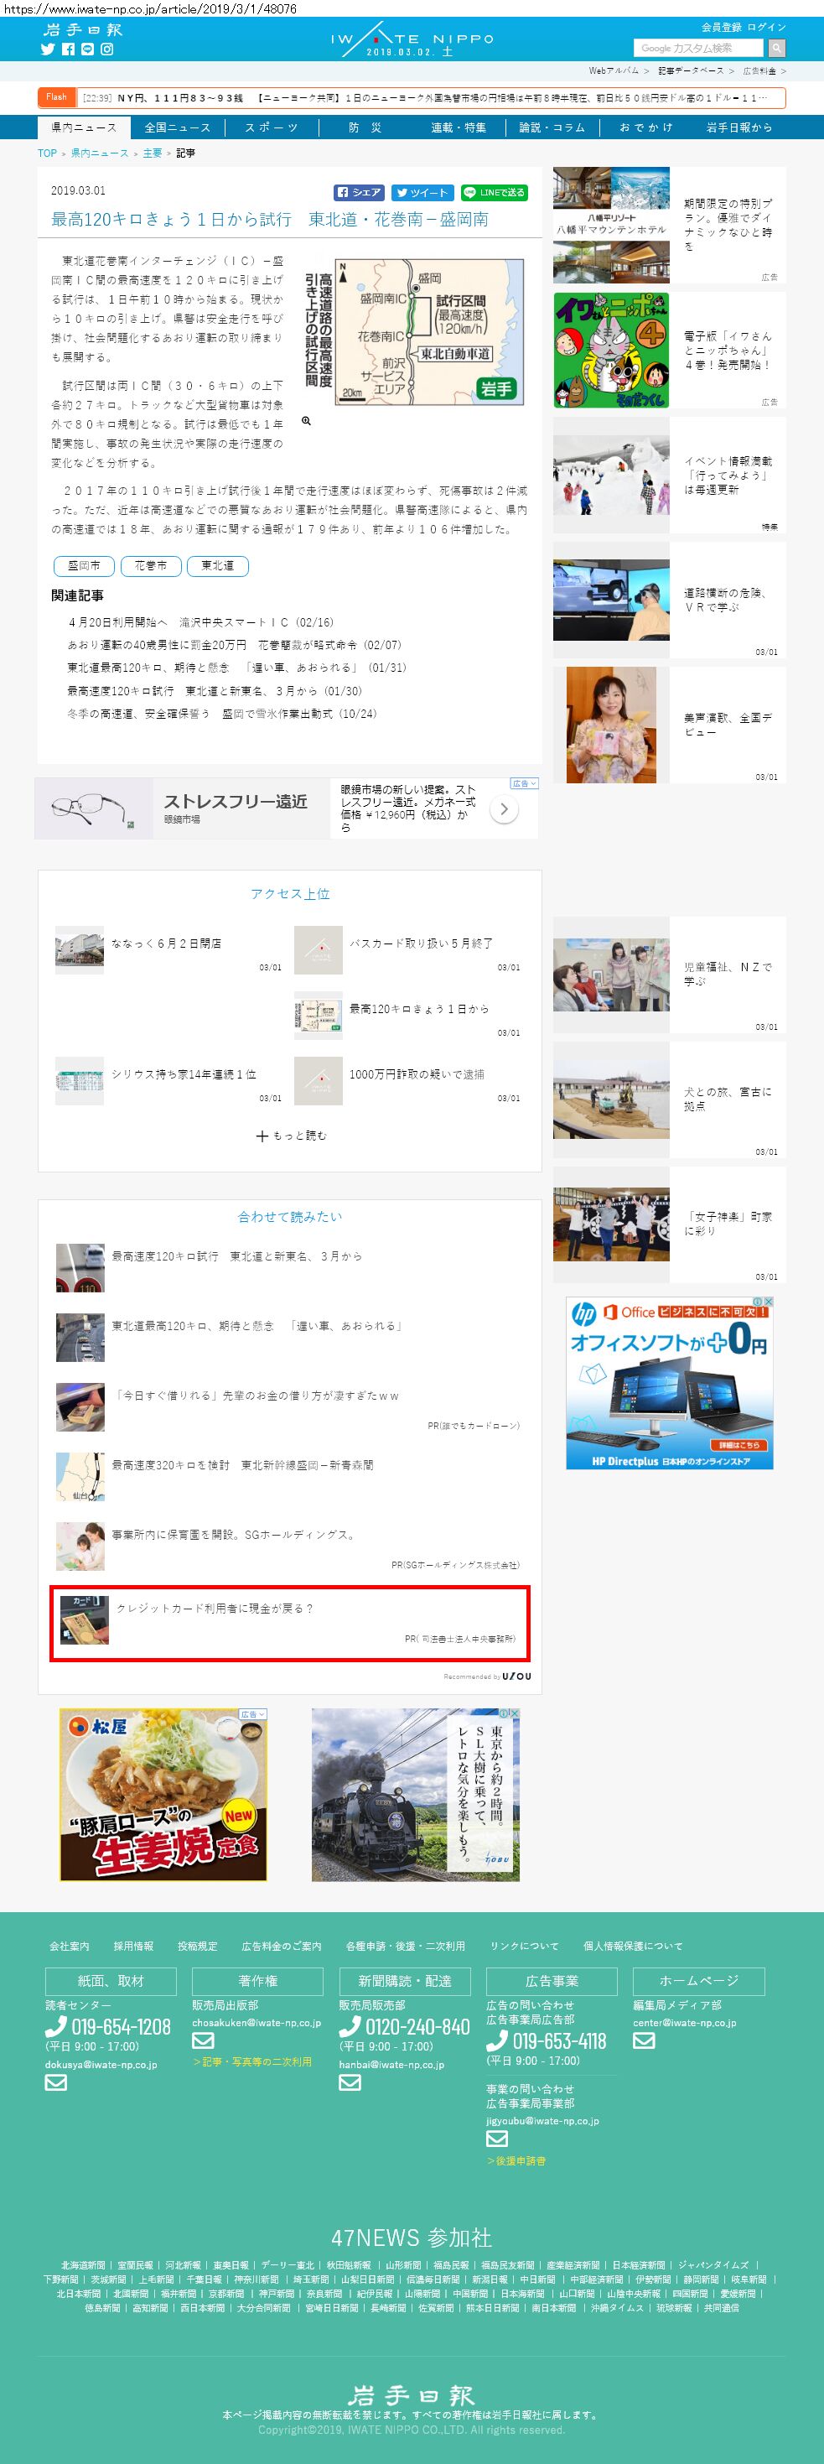The image size is (824, 2464).
Task: Click the map enlarge magnifier icon
Action: click(x=306, y=421)
